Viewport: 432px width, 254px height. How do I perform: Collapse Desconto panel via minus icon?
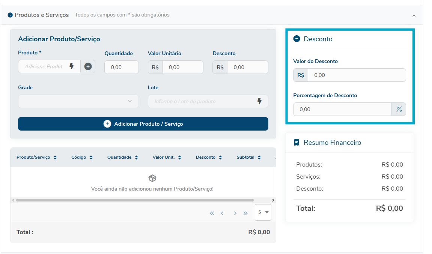point(297,39)
